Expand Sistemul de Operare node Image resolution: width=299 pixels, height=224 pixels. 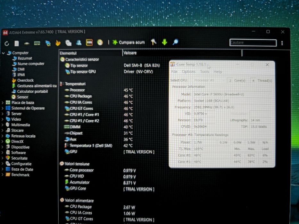pyautogui.click(x=3, y=108)
